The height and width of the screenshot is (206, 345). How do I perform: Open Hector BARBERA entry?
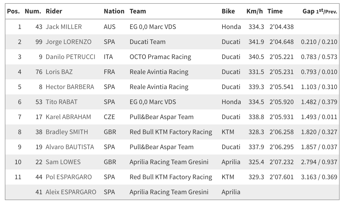(x=70, y=87)
